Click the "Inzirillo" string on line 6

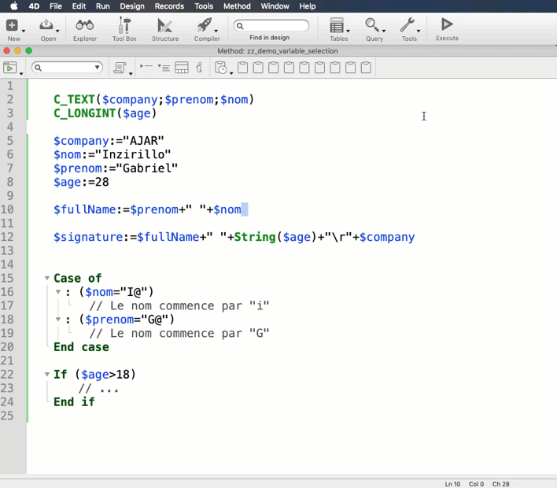point(133,154)
